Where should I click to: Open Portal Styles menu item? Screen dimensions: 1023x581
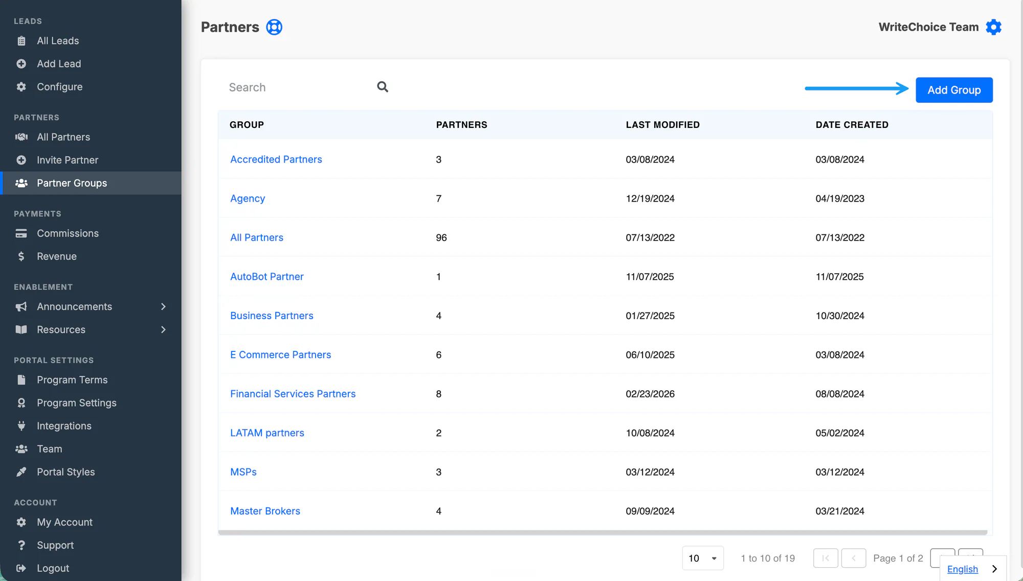click(66, 472)
